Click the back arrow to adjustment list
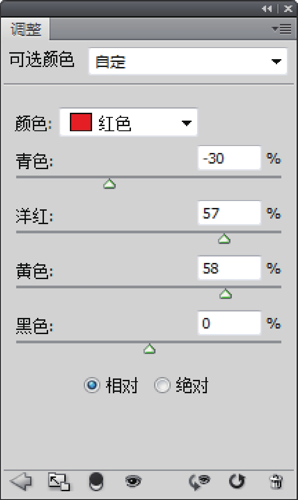The width and height of the screenshot is (298, 500). coord(20,482)
